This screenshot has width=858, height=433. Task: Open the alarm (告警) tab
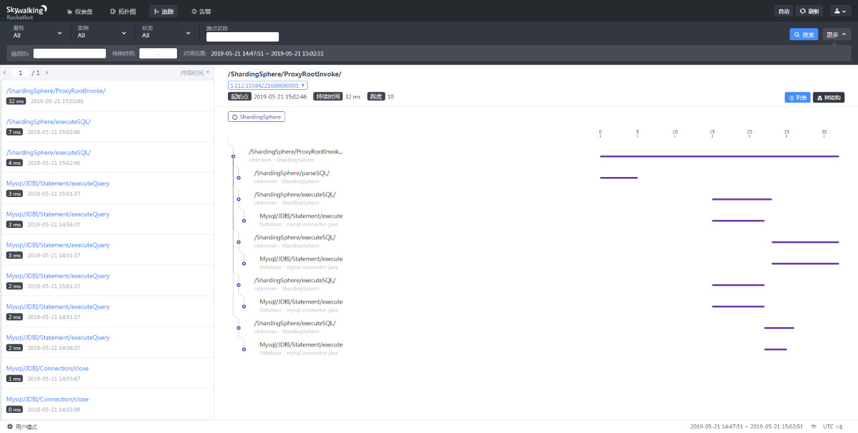click(200, 11)
